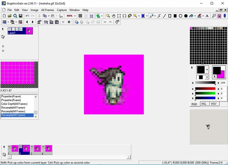This screenshot has width=228, height=165.
Task: Open the Image menu
Action: point(34,10)
